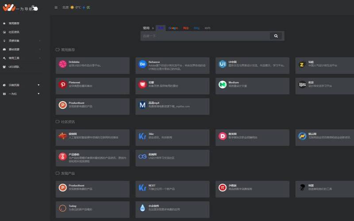The image size is (354, 221).
Task: Click the 产品壹佰 red icon
Action: point(62,156)
